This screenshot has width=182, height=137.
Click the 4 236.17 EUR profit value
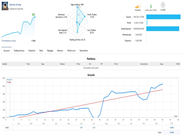coord(139,23)
